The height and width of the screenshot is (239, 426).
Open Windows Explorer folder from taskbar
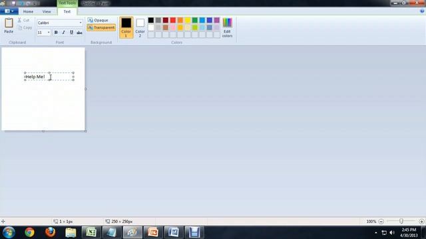[71, 232]
